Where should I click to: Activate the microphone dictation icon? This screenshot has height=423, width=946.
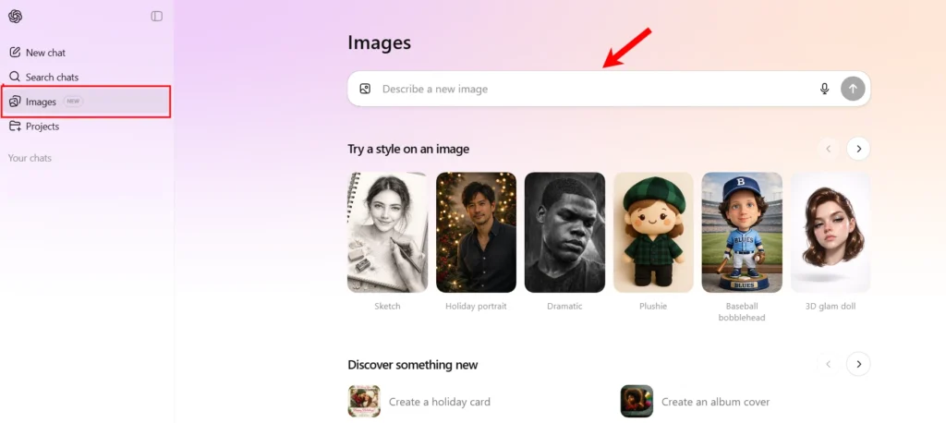point(825,89)
